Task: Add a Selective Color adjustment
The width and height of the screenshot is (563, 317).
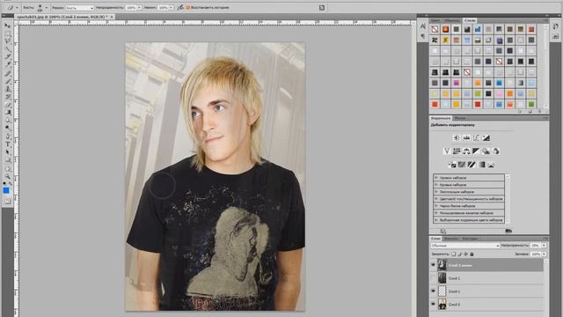Action: [x=491, y=165]
